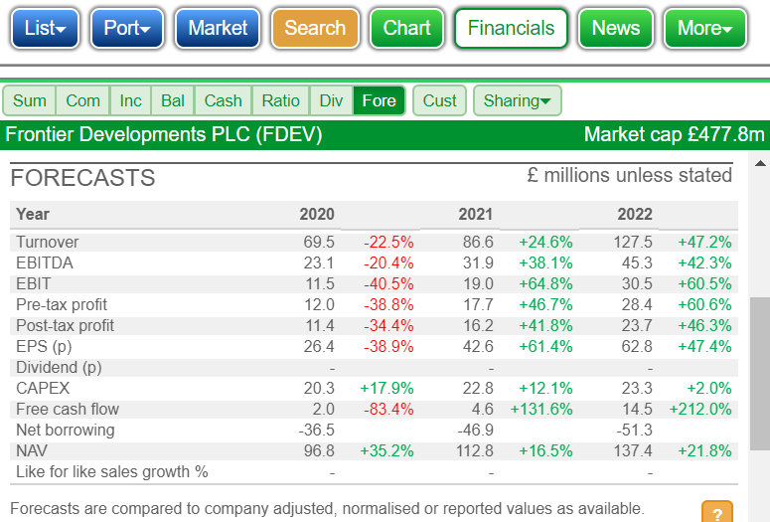Switch to the Bal tab
Screen dimensions: 770x522
click(173, 100)
